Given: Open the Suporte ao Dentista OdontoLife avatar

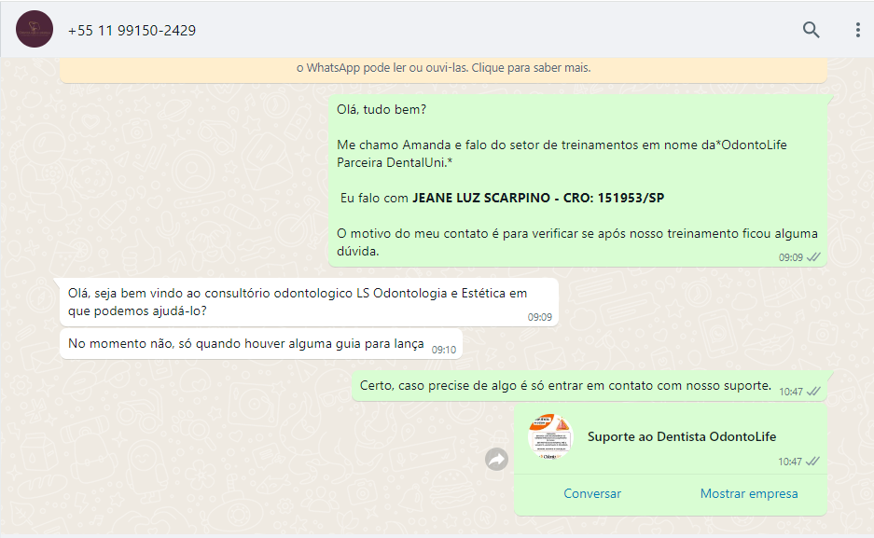Looking at the screenshot, I should click(x=550, y=436).
